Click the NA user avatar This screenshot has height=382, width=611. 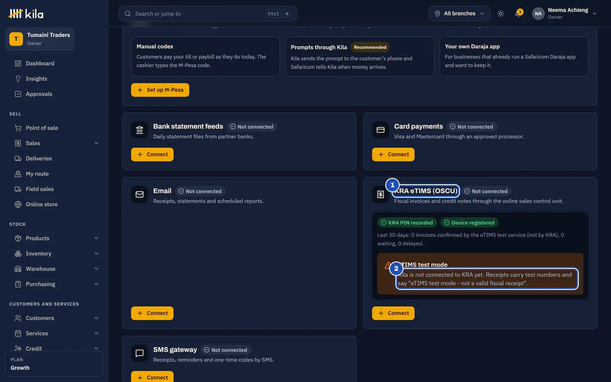pyautogui.click(x=538, y=14)
